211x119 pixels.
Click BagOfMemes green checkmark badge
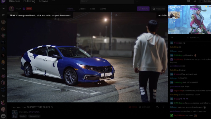point(172,115)
